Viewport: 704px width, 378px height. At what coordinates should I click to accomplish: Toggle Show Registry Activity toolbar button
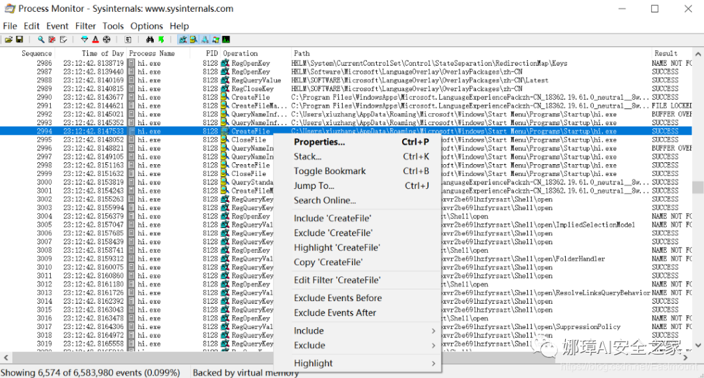183,40
